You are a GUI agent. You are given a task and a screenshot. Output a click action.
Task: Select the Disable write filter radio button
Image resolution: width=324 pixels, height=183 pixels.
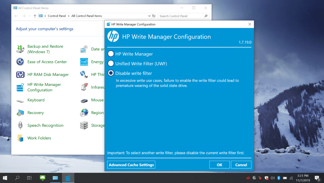coord(111,73)
